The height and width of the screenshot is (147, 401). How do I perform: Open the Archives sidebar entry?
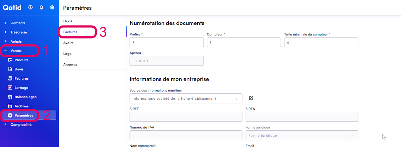tap(21, 106)
